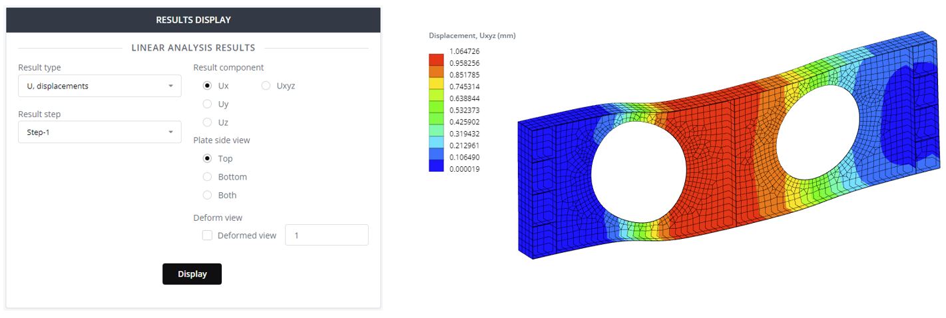Choose the Uz component option
The image size is (946, 318).
(207, 122)
